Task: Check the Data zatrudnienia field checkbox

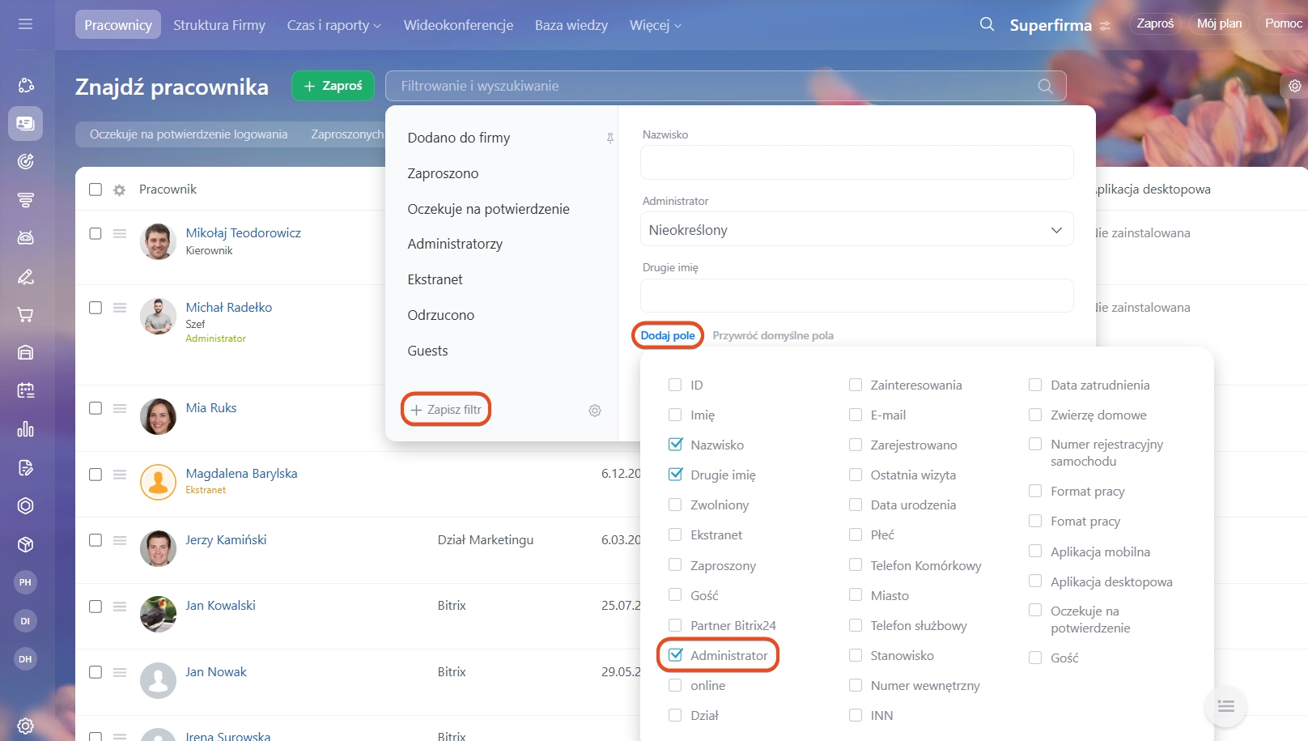Action: pyautogui.click(x=1035, y=385)
